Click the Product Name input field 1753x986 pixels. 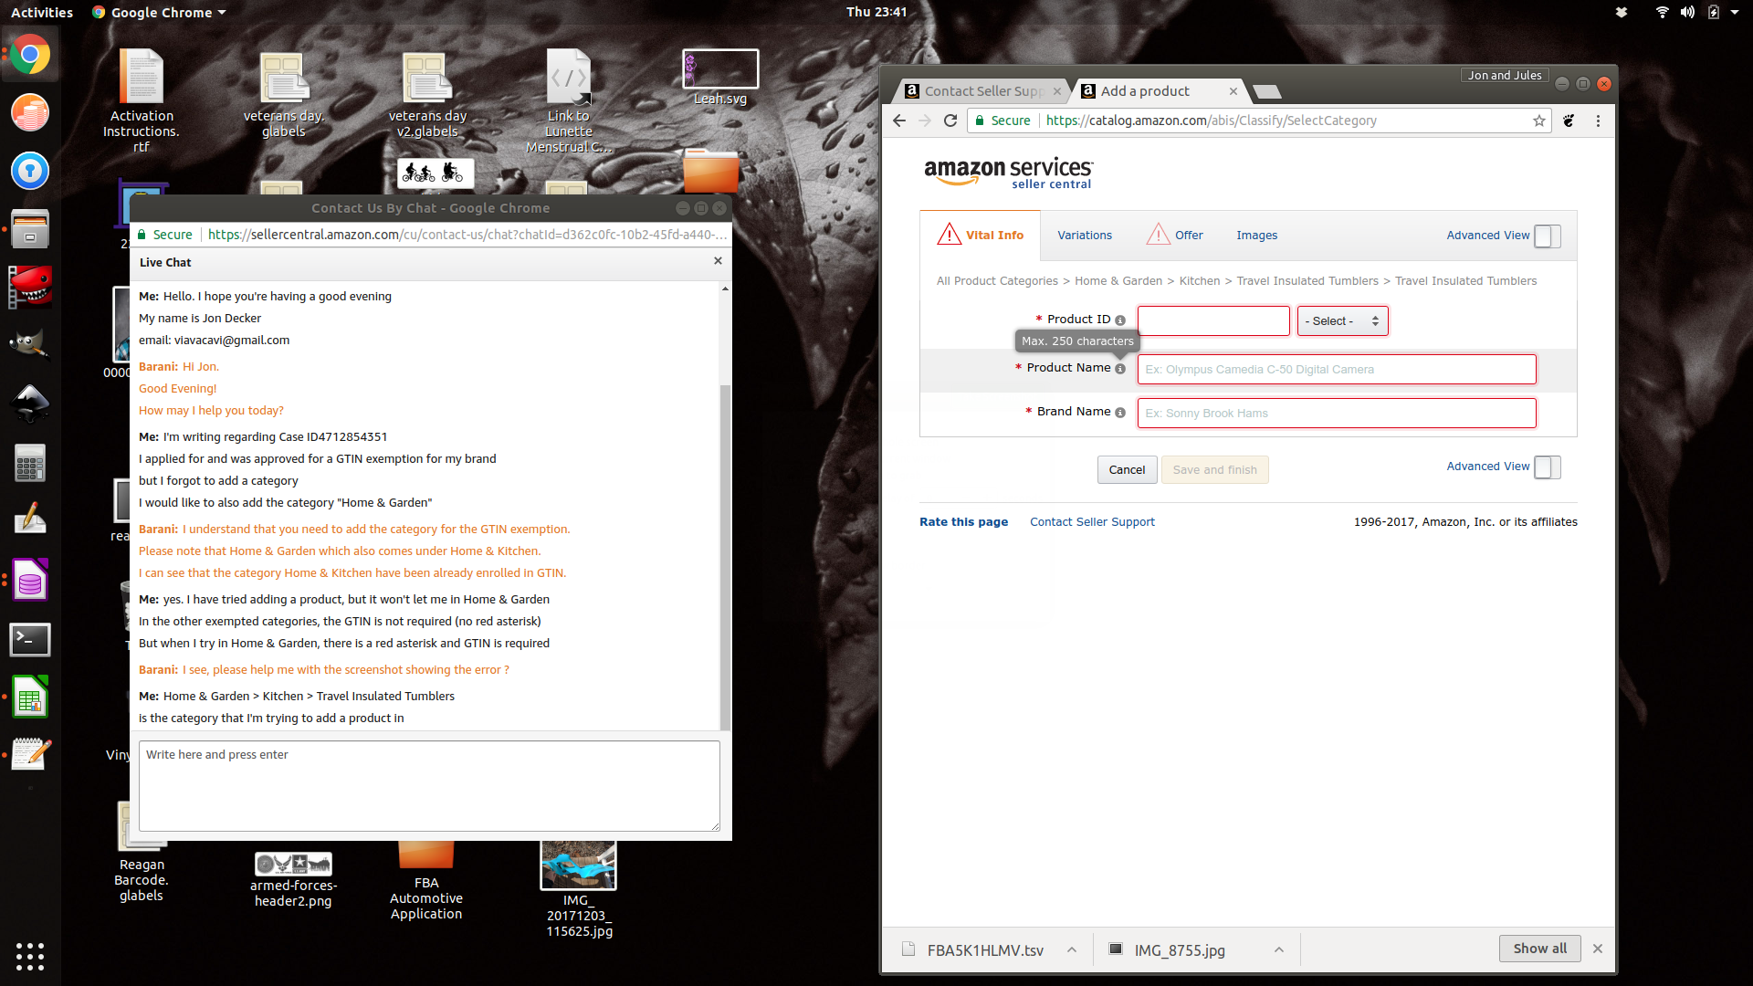coord(1337,370)
